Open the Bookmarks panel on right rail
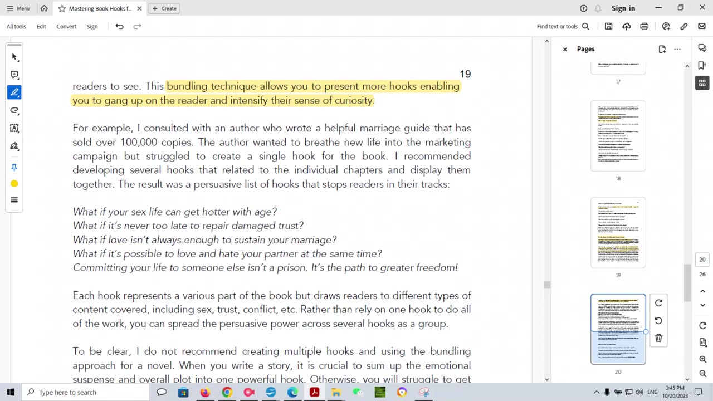Image resolution: width=713 pixels, height=401 pixels. [x=702, y=65]
